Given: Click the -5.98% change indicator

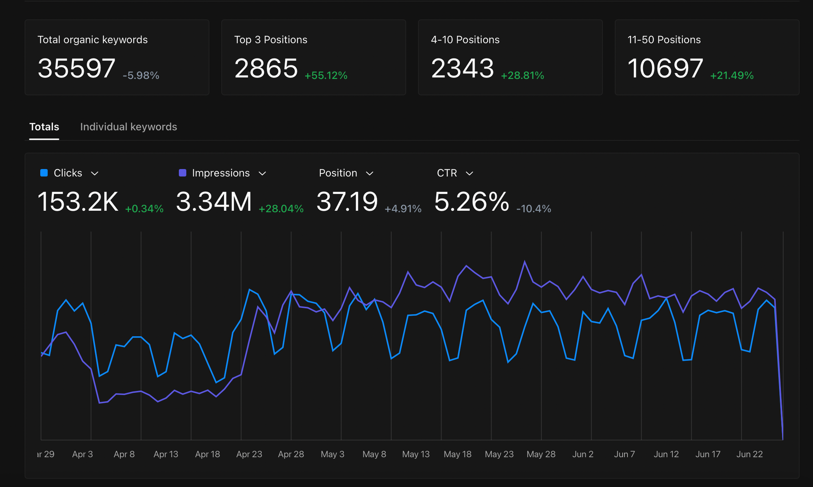Looking at the screenshot, I should 140,75.
